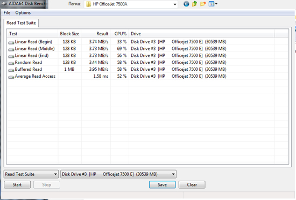Select the Read Test Suite tab
The image size is (296, 200).
[21, 23]
